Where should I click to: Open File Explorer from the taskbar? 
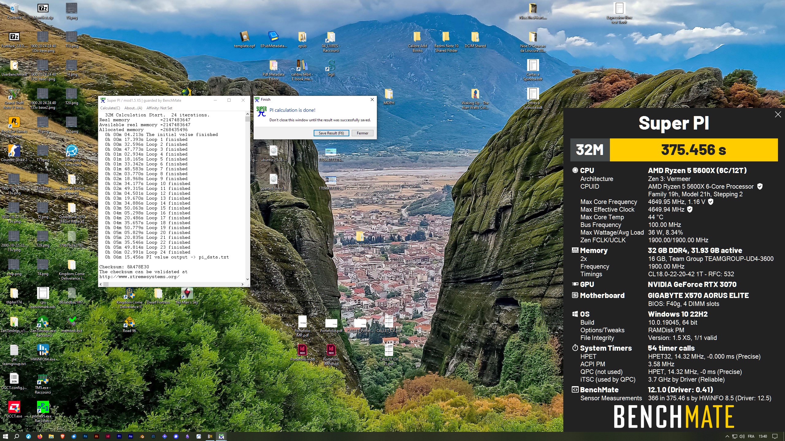pos(51,436)
